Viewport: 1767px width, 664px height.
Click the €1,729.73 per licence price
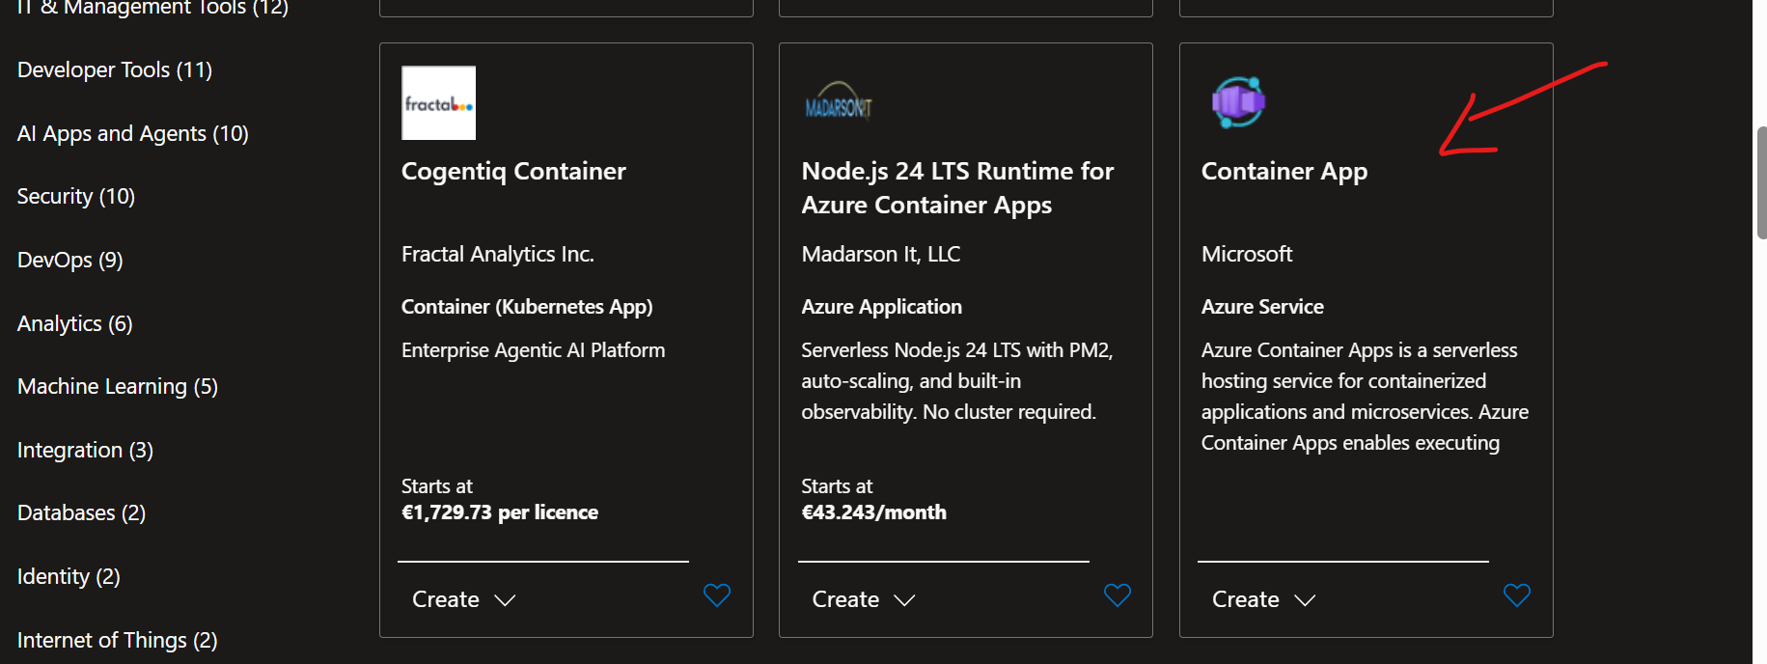(x=500, y=512)
